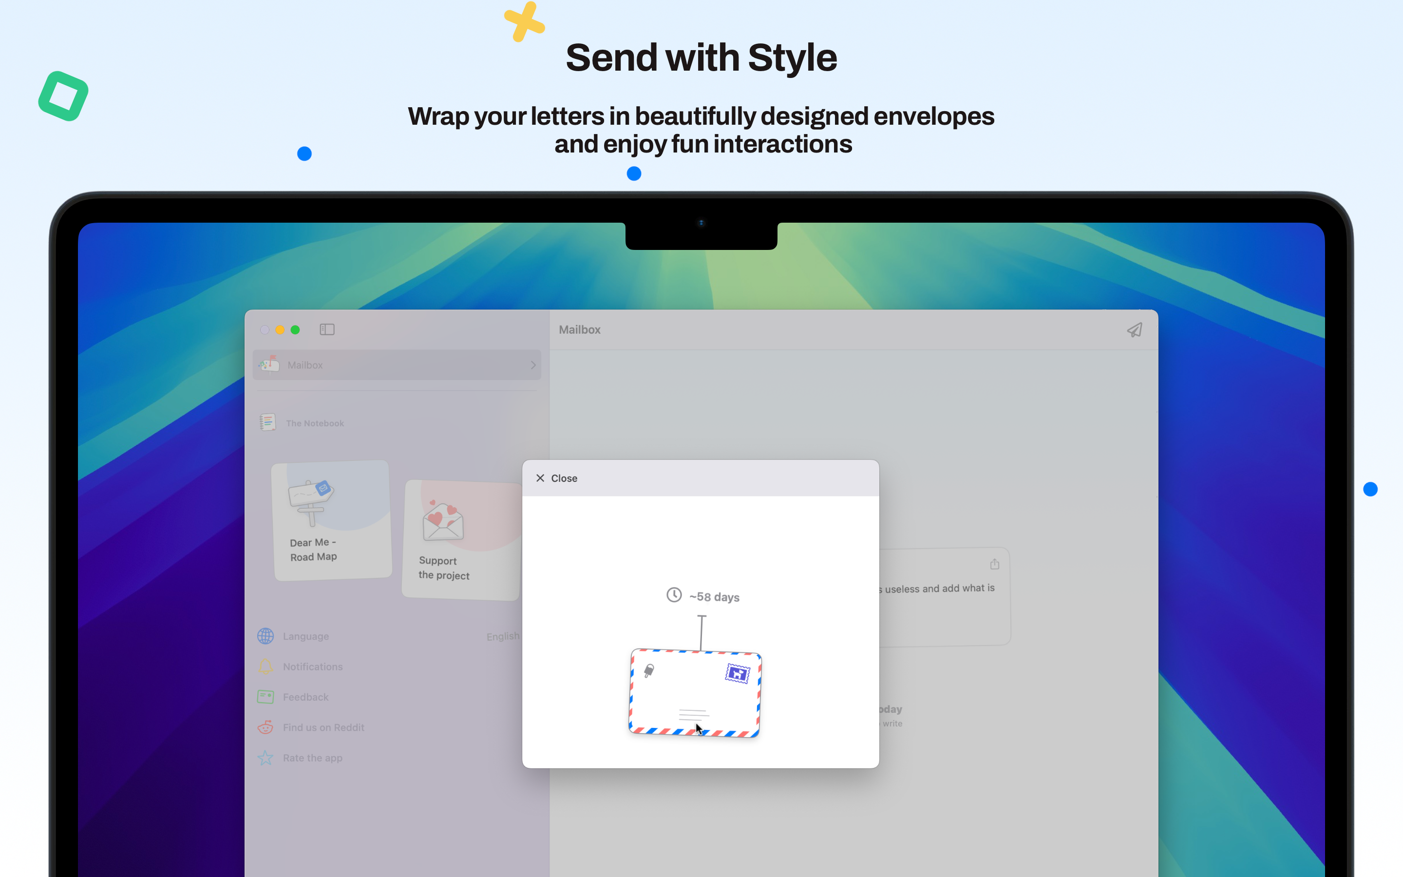Click the heart envelope illustration
Image resolution: width=1403 pixels, height=877 pixels.
[443, 520]
